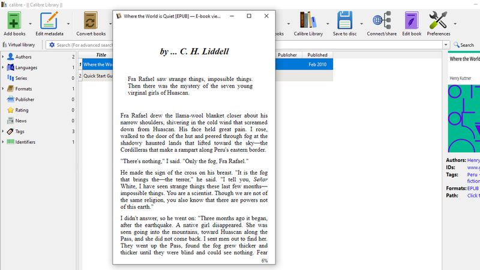Click the Add books icon
This screenshot has width=480, height=270.
(x=14, y=20)
